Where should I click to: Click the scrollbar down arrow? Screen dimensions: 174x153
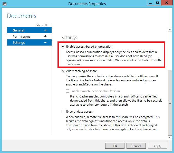coord(170,138)
